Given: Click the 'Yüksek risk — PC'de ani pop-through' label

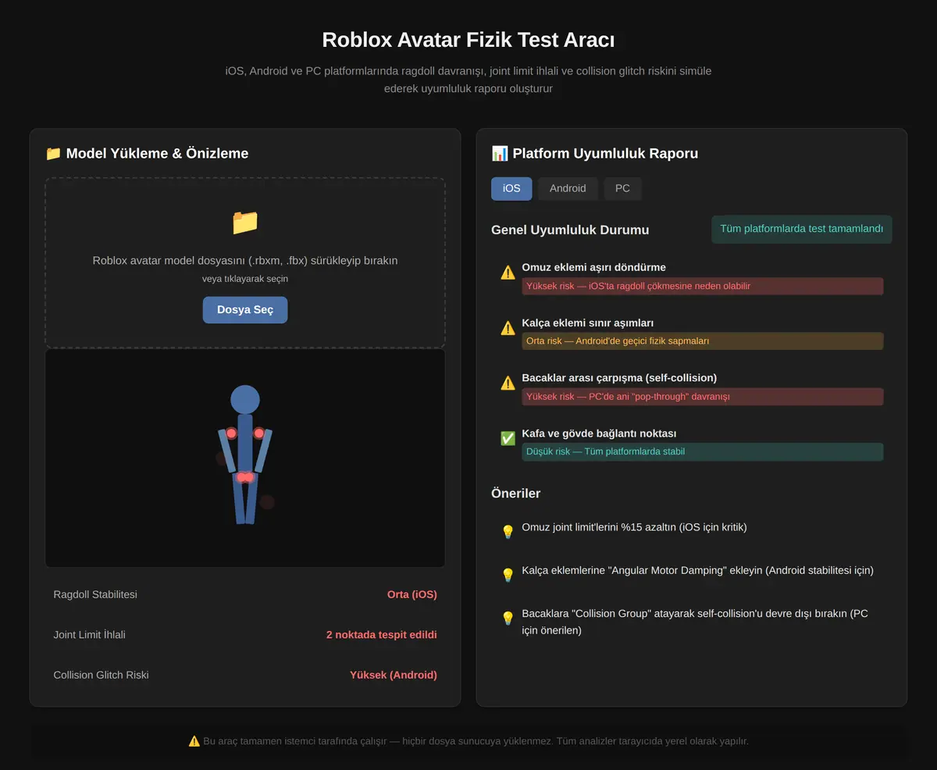Looking at the screenshot, I should (x=703, y=397).
